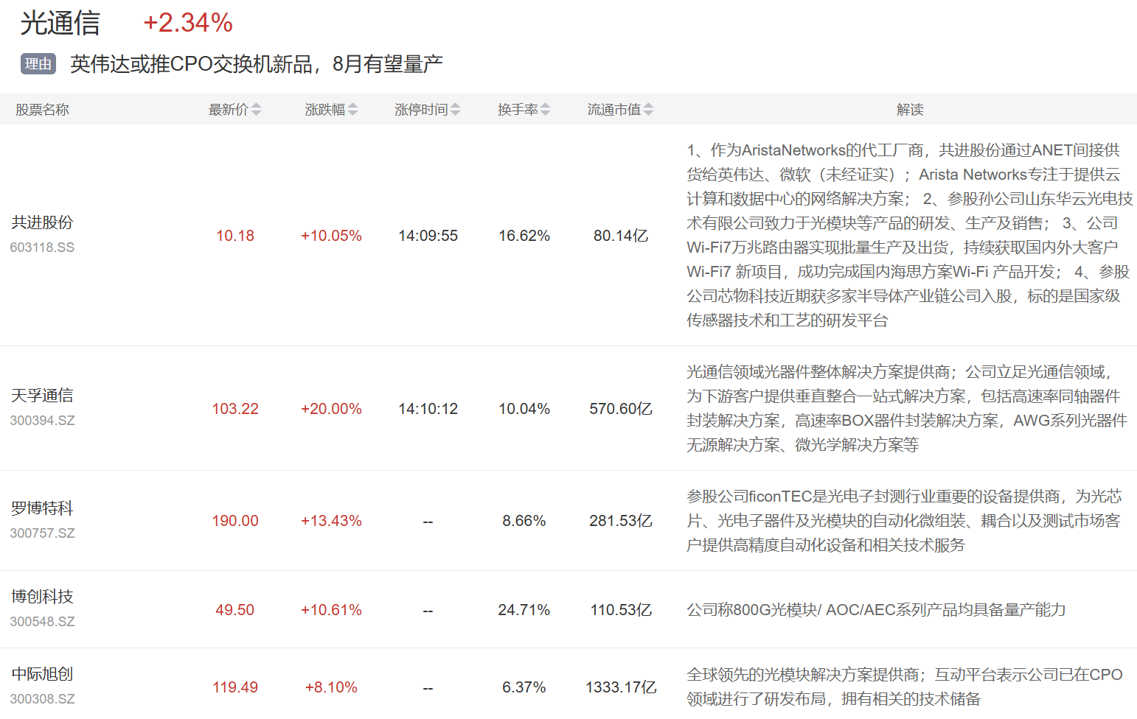
Task: Select the 罗博特科 stock name
Action: pyautogui.click(x=42, y=508)
